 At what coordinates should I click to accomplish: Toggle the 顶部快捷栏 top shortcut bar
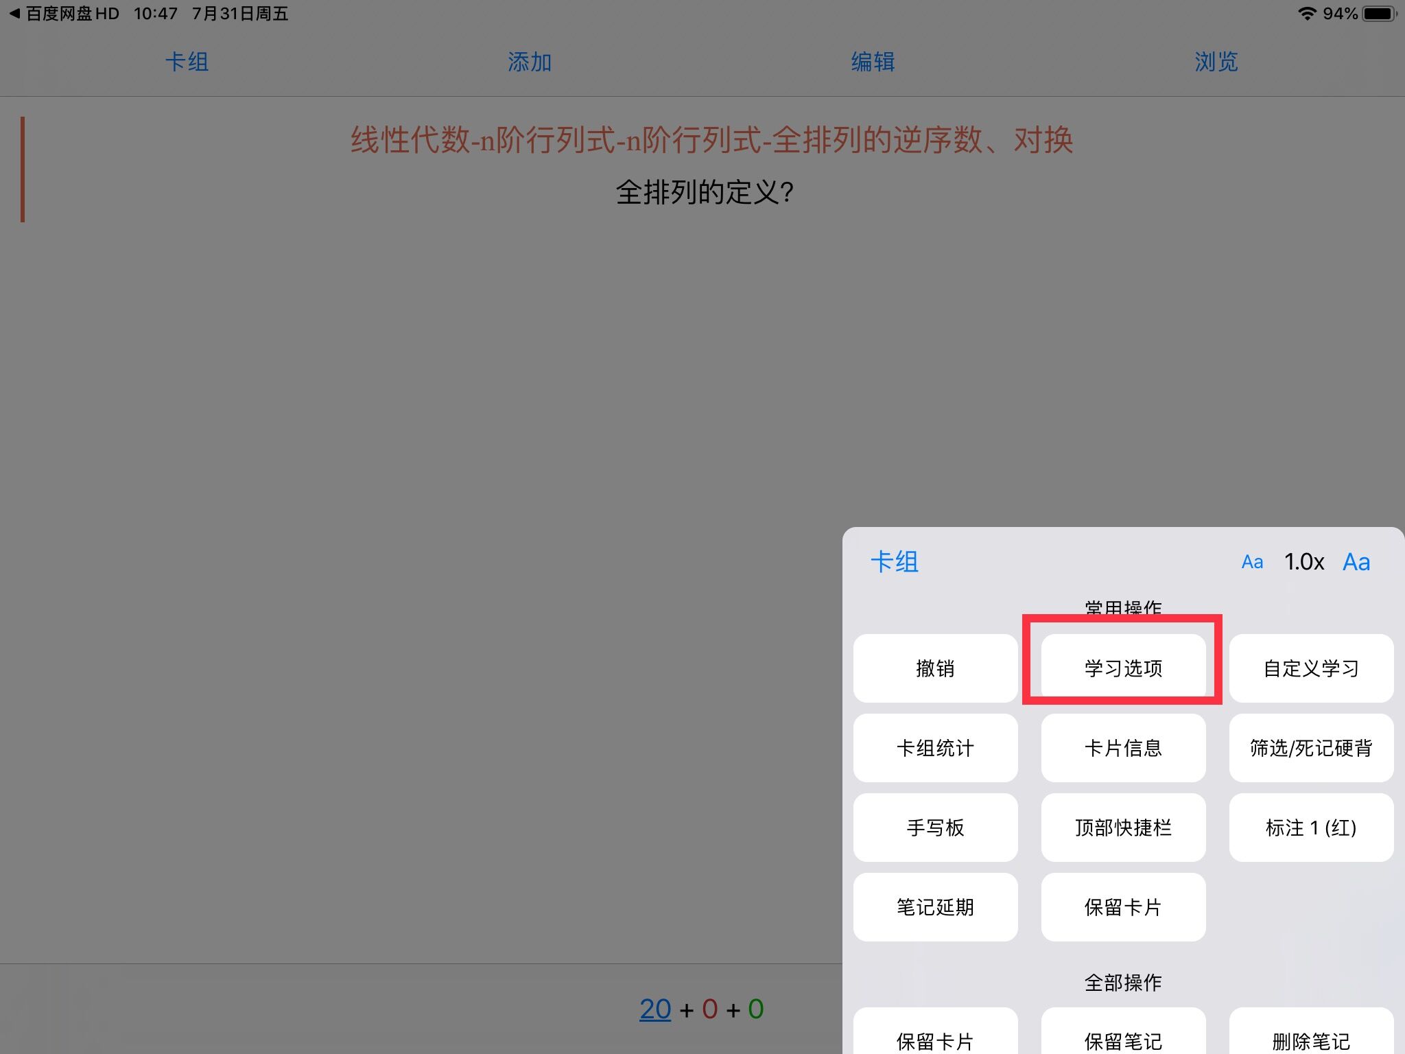pyautogui.click(x=1123, y=827)
